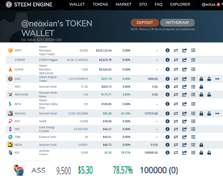Click the Essence Orbs token name
This screenshot has width=223, height=181.
[x=48, y=137]
